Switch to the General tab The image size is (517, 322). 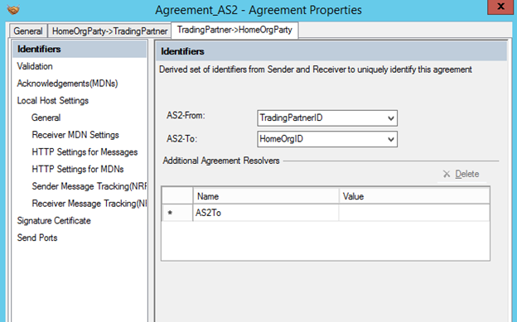(28, 31)
